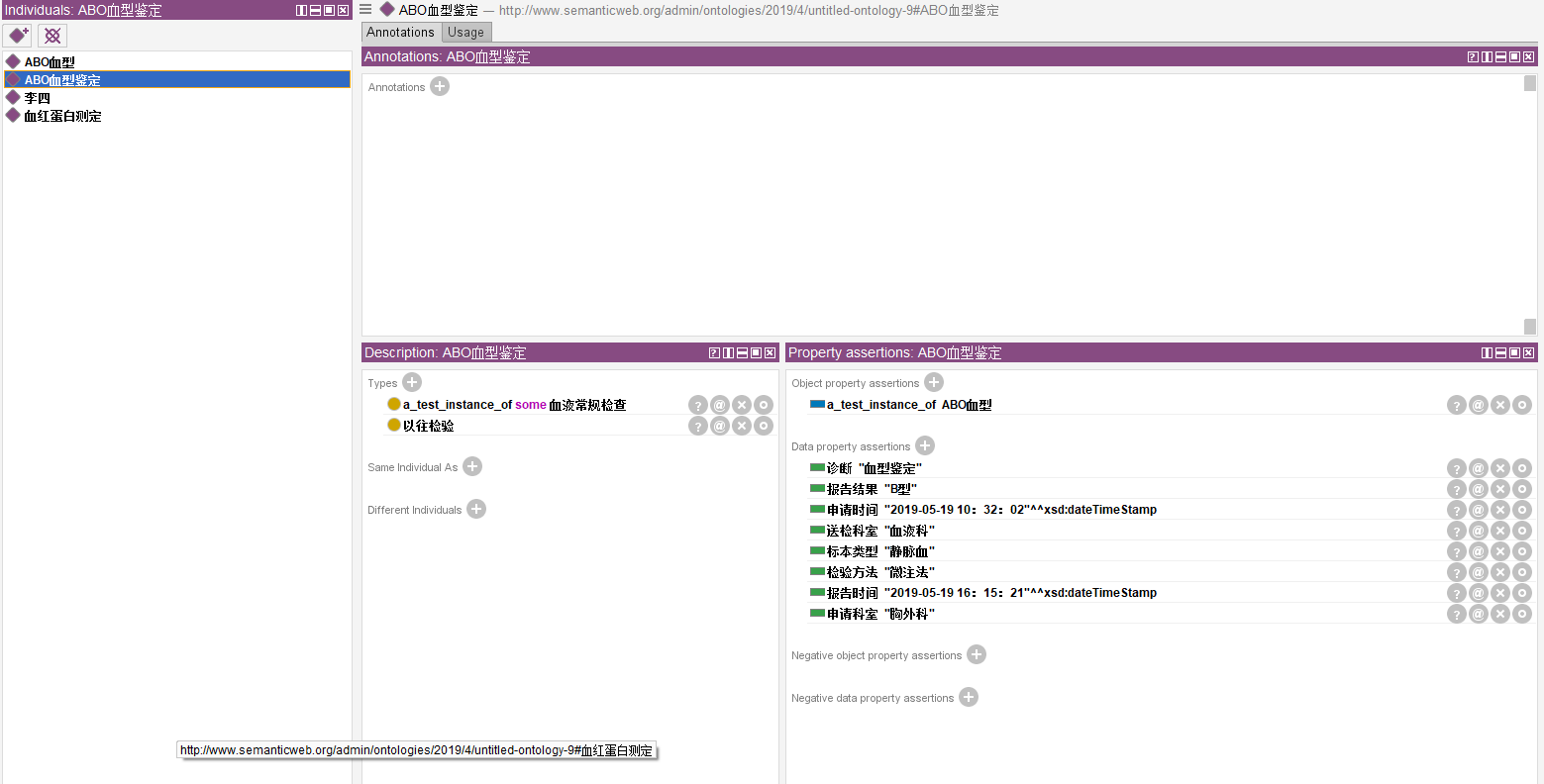Viewport: 1544px width, 784px height.
Task: Select individual 李四 in the list
Action: pos(37,97)
